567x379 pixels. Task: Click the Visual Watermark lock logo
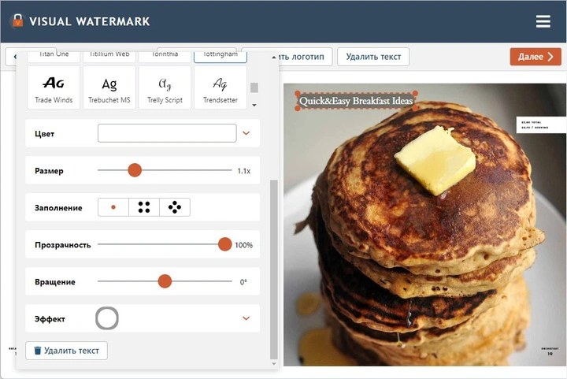pyautogui.click(x=17, y=20)
